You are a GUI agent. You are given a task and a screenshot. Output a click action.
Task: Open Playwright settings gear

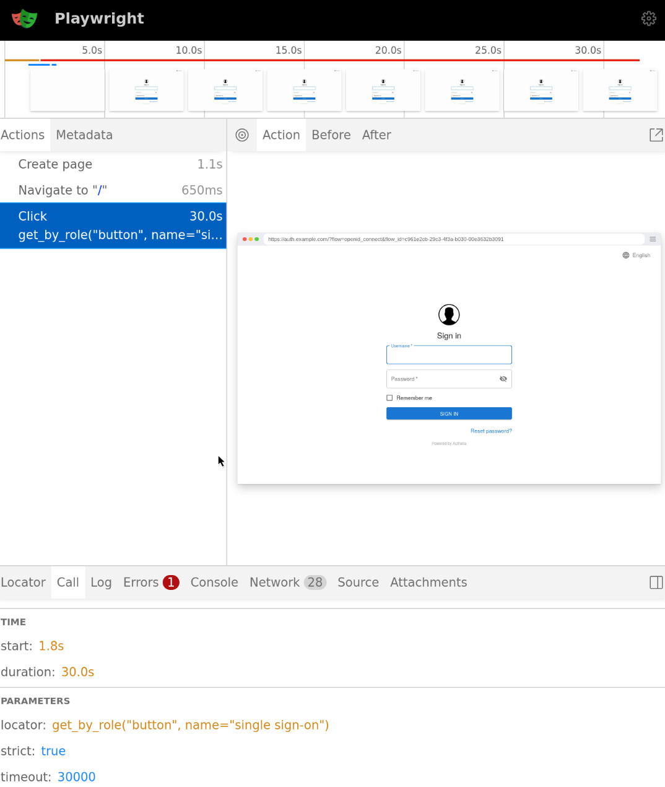(648, 19)
